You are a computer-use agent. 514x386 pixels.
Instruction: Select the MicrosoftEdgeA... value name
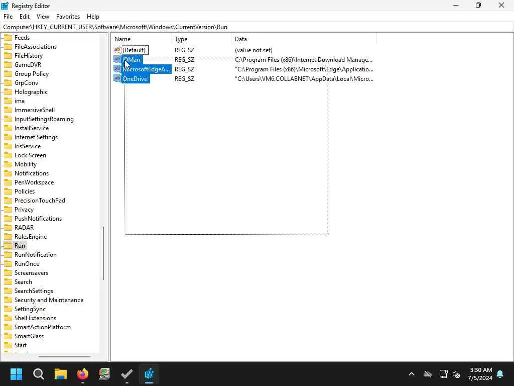(146, 69)
